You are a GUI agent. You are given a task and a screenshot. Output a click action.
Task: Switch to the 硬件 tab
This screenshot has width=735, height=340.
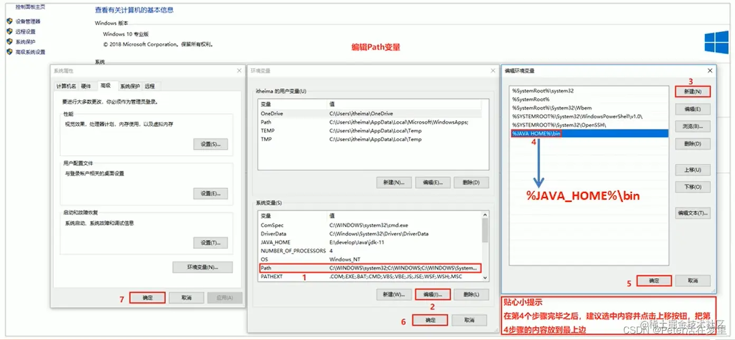tap(86, 86)
